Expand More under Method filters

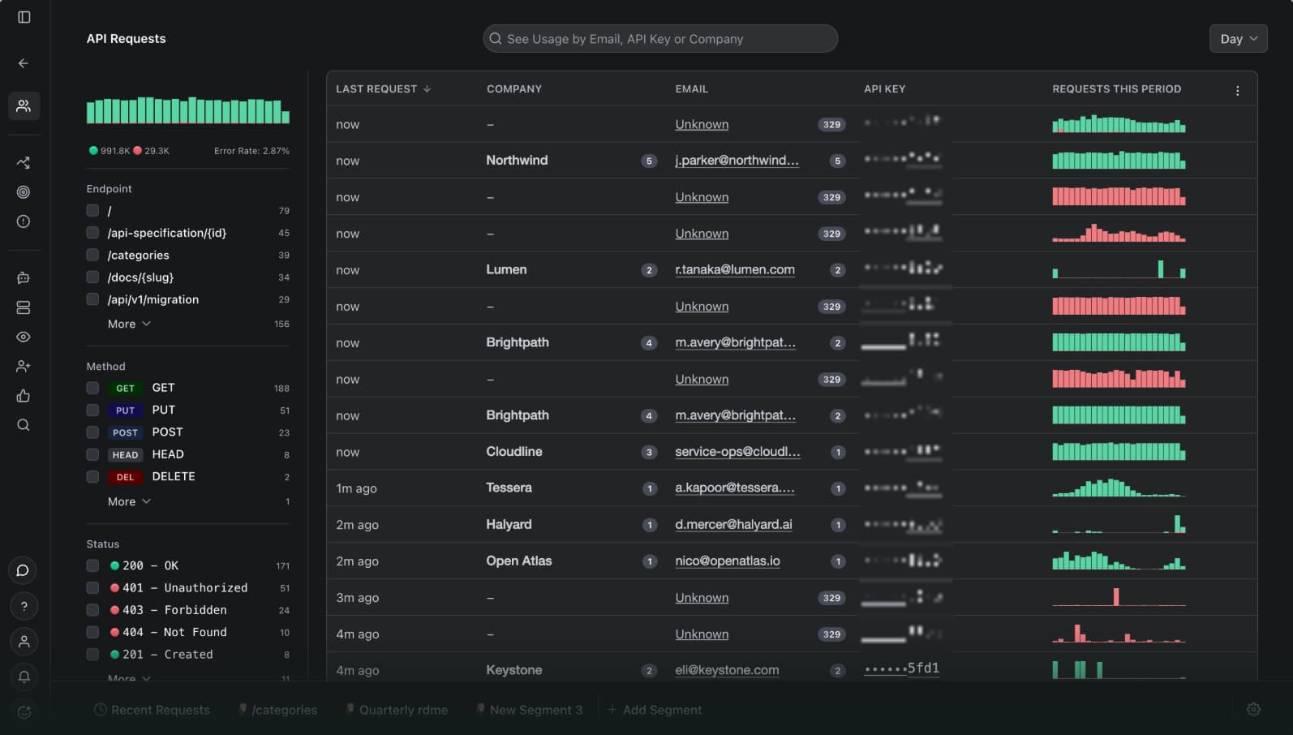tap(129, 501)
